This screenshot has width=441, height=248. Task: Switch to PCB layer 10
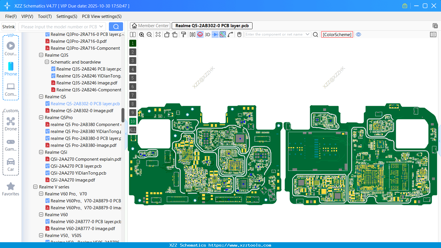pyautogui.click(x=133, y=121)
